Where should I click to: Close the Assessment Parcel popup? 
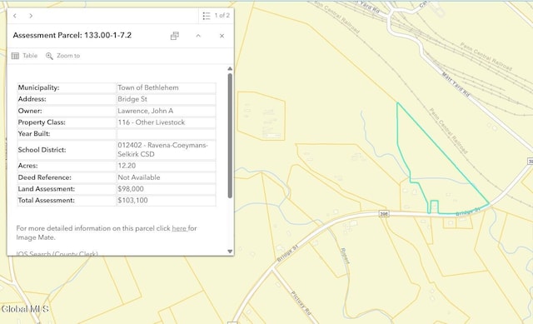coord(222,36)
